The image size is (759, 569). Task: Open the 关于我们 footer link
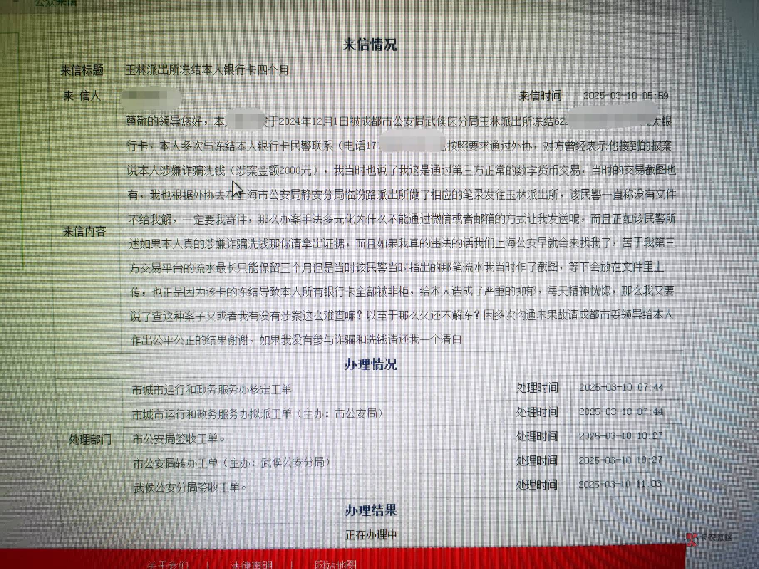click(168, 564)
